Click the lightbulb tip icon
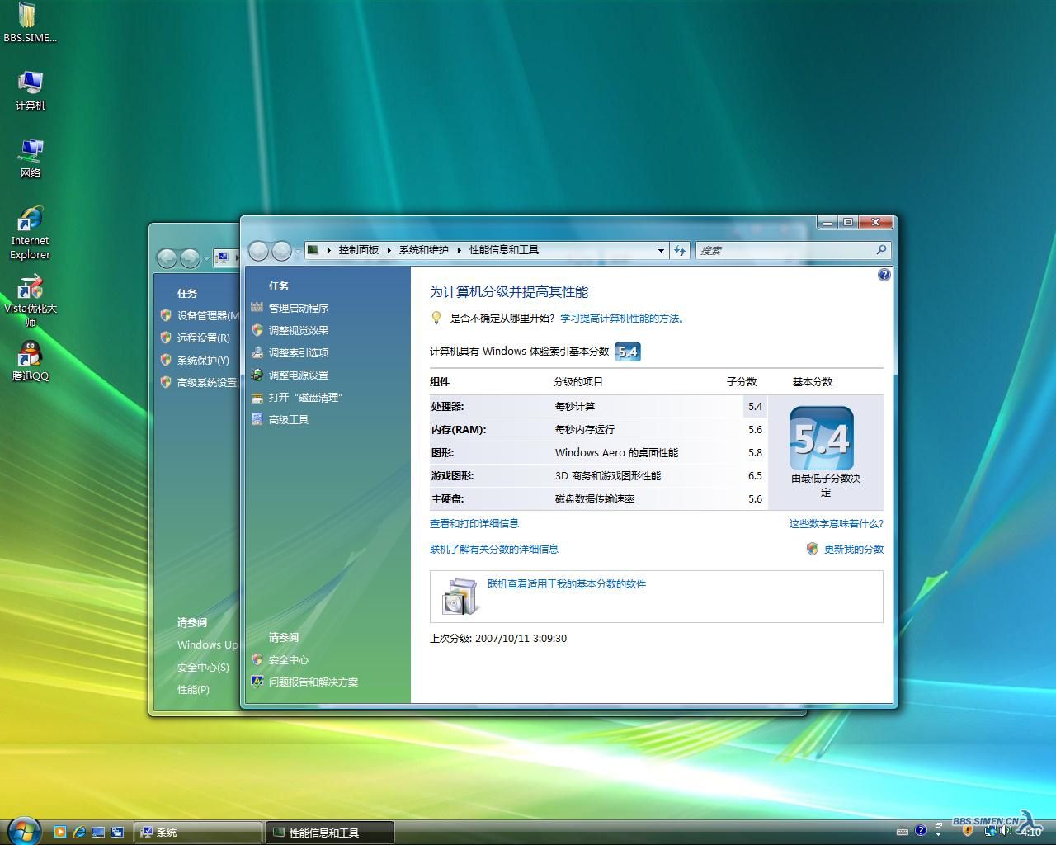Viewport: 1056px width, 845px height. (x=437, y=318)
